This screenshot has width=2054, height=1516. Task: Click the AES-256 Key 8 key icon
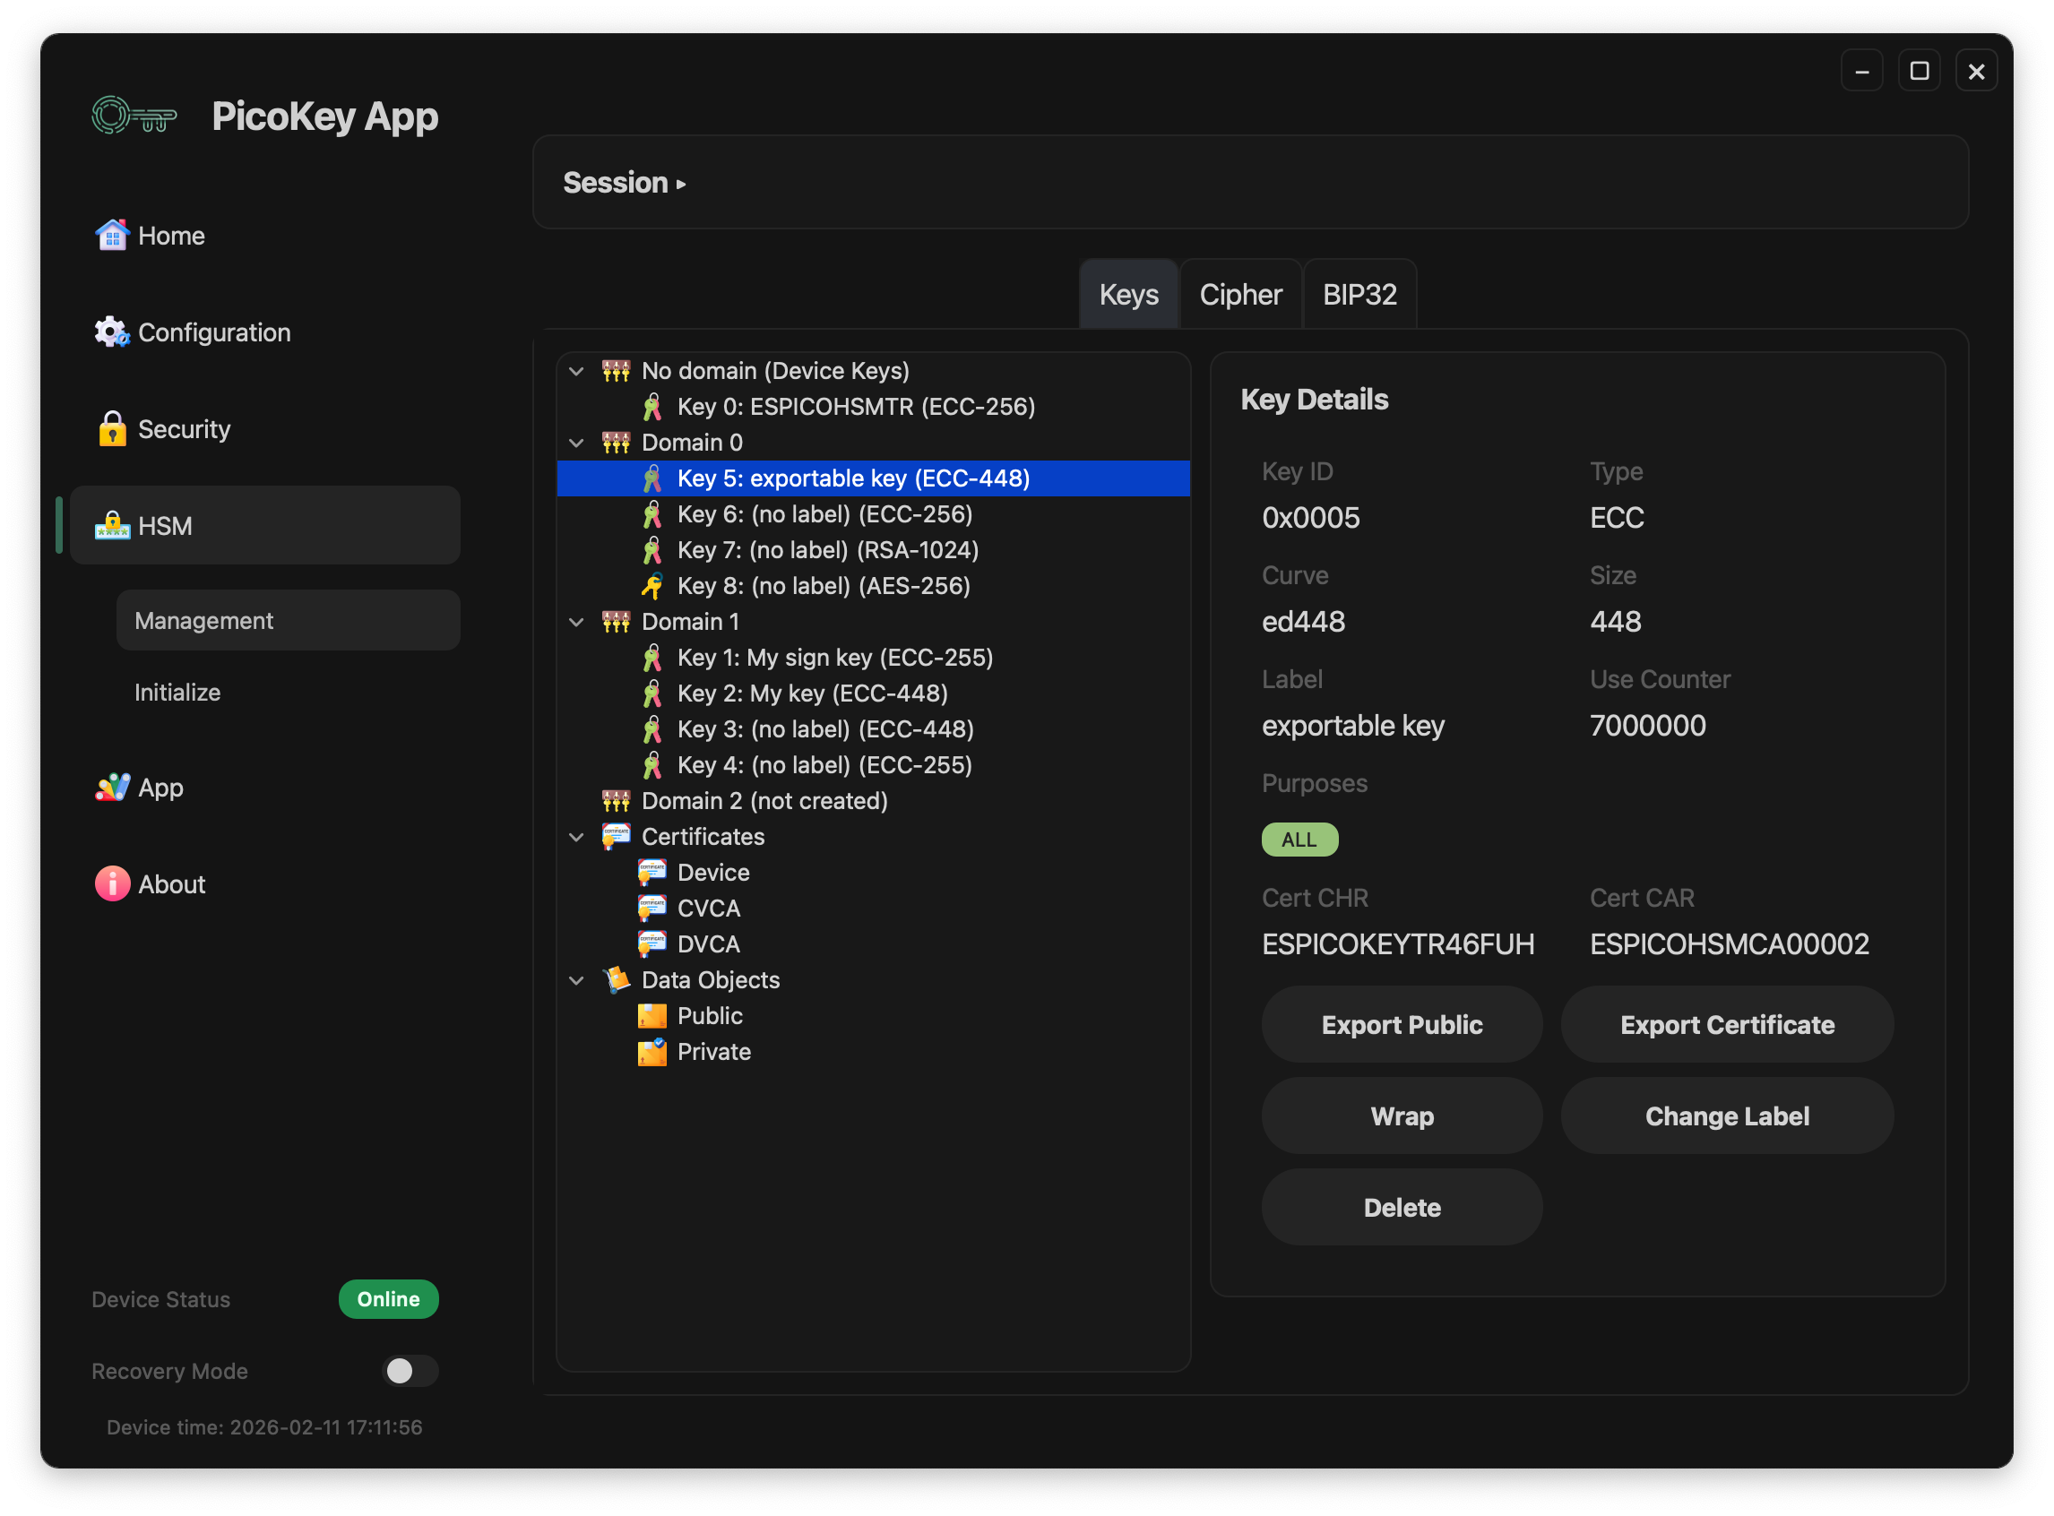[x=652, y=585]
